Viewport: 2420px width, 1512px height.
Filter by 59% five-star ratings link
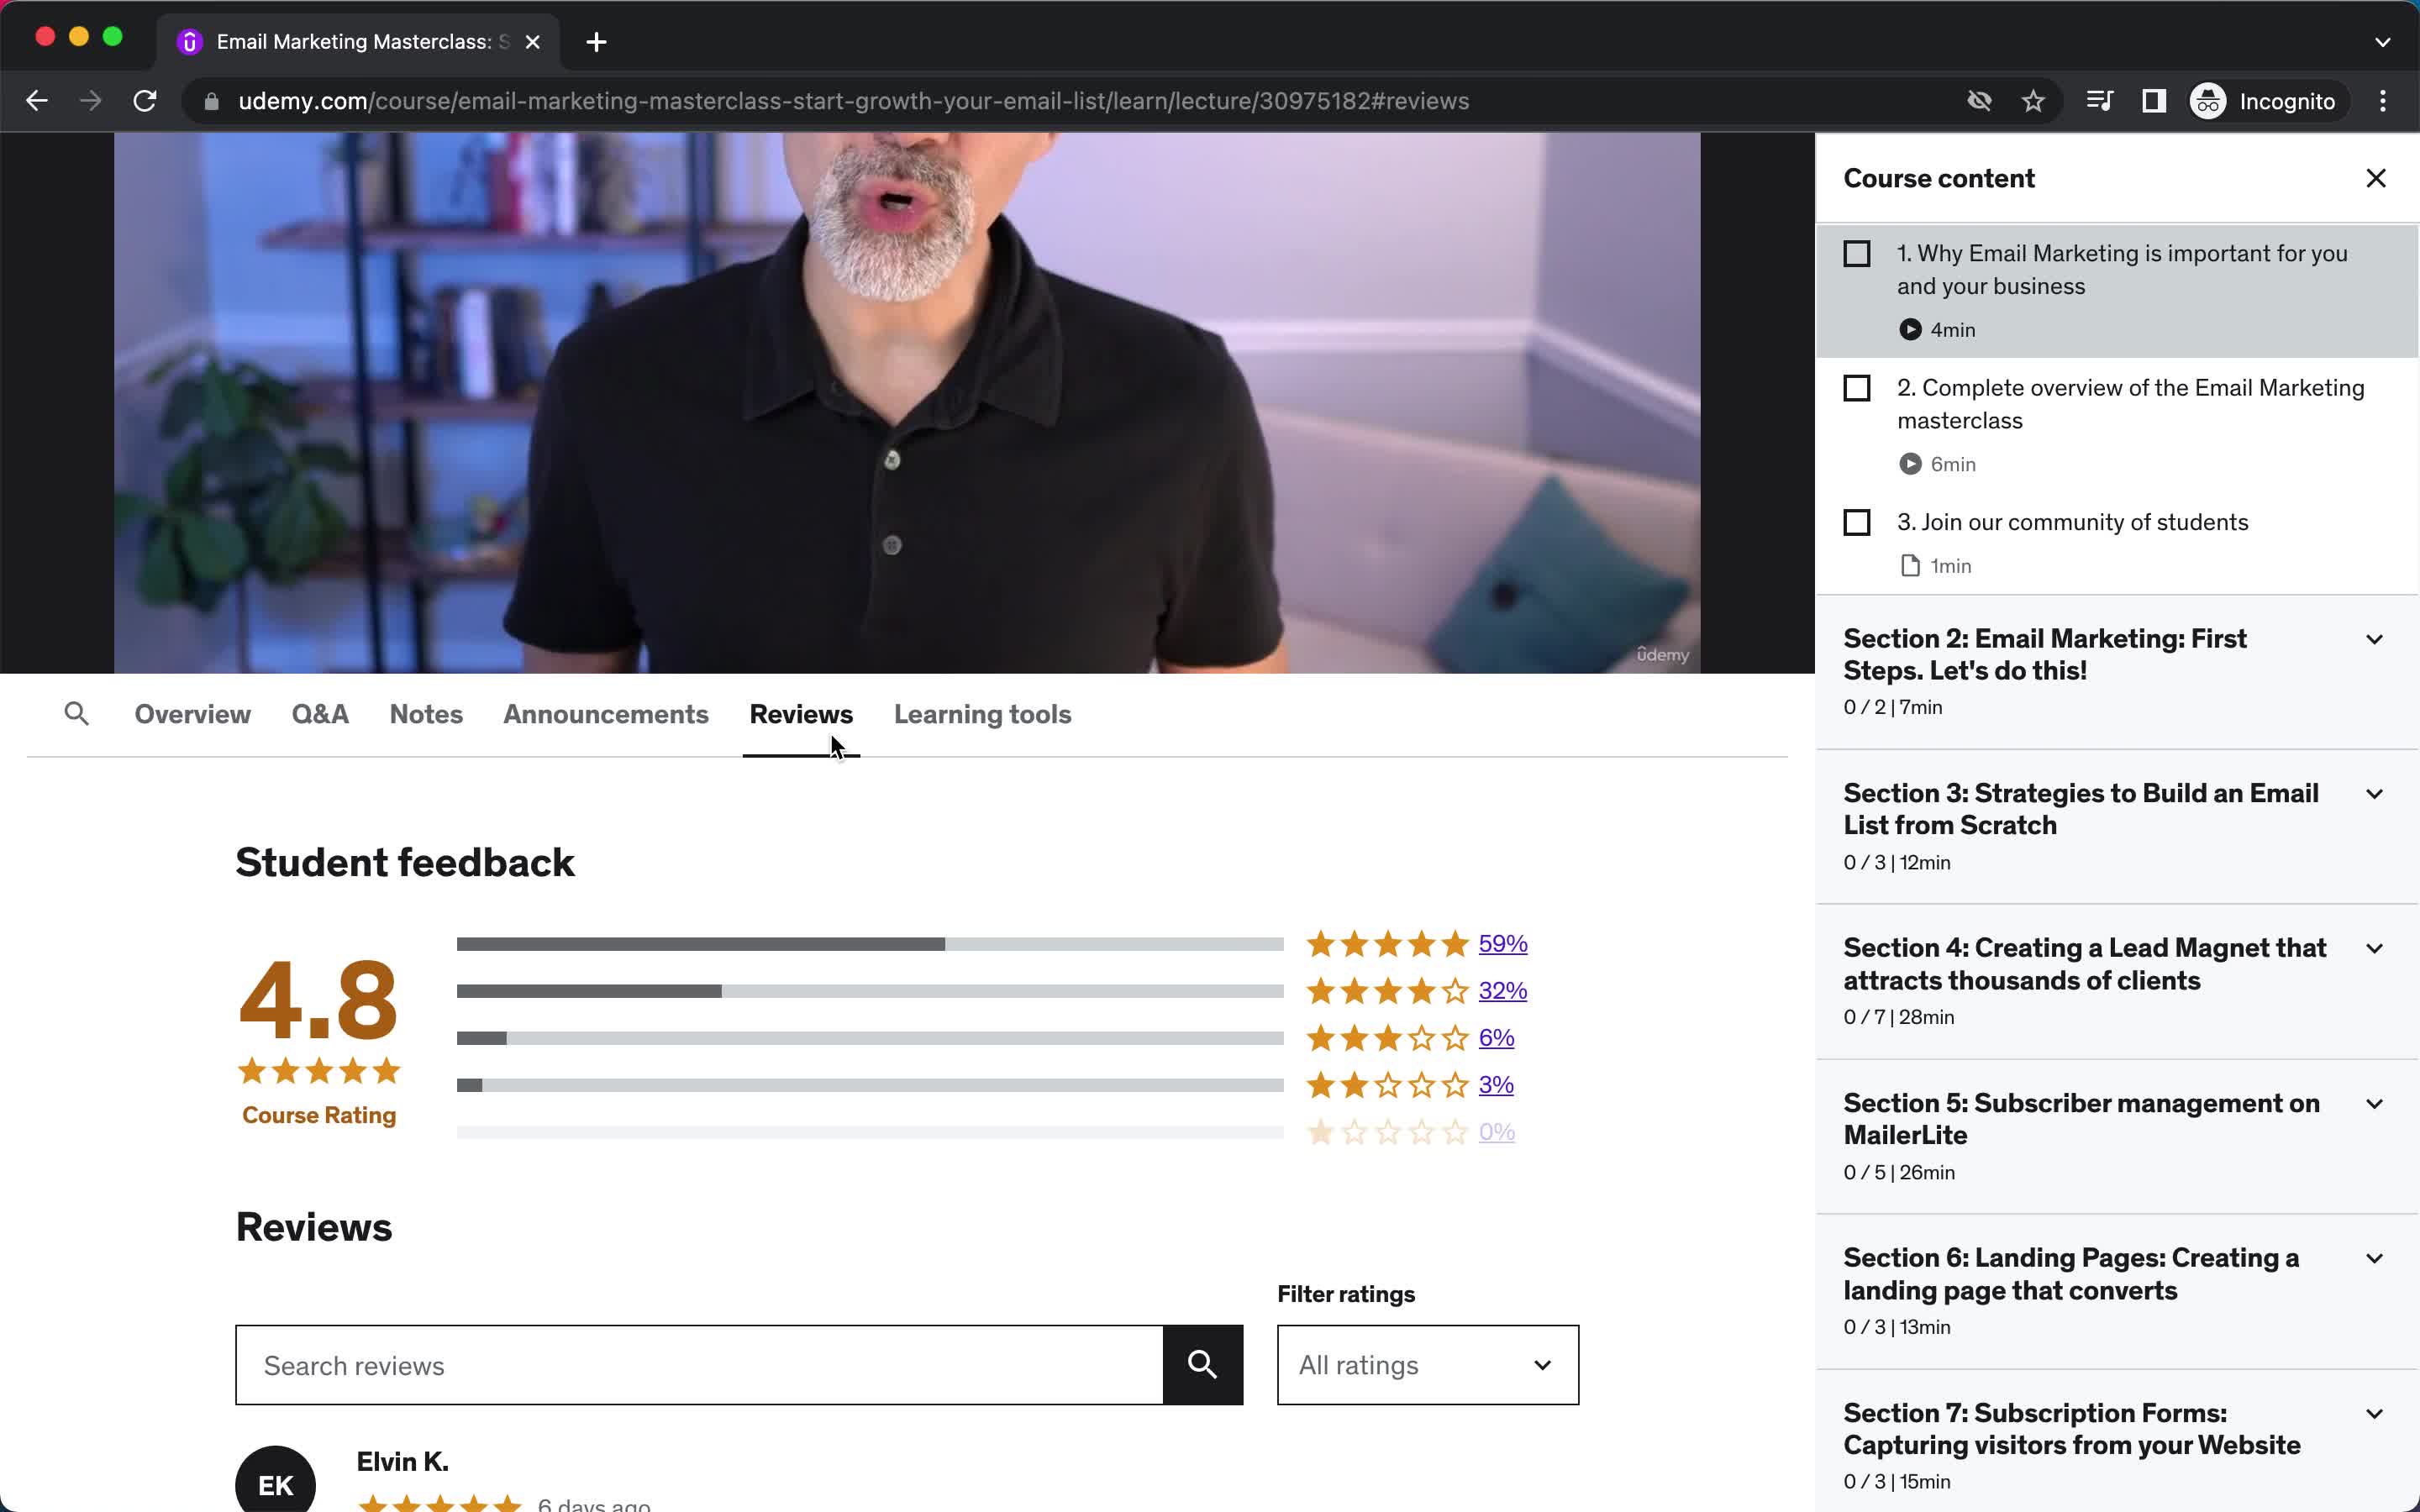click(x=1502, y=942)
